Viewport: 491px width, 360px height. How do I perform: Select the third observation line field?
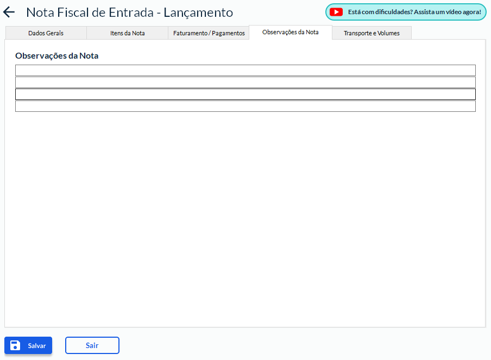point(245,94)
